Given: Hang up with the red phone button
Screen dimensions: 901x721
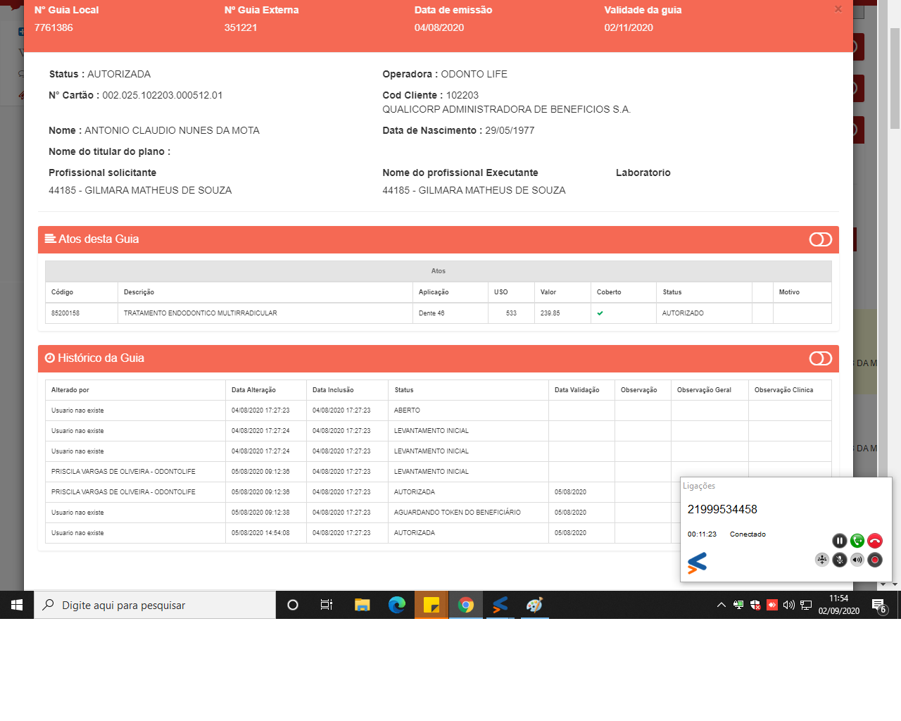Looking at the screenshot, I should coord(874,541).
